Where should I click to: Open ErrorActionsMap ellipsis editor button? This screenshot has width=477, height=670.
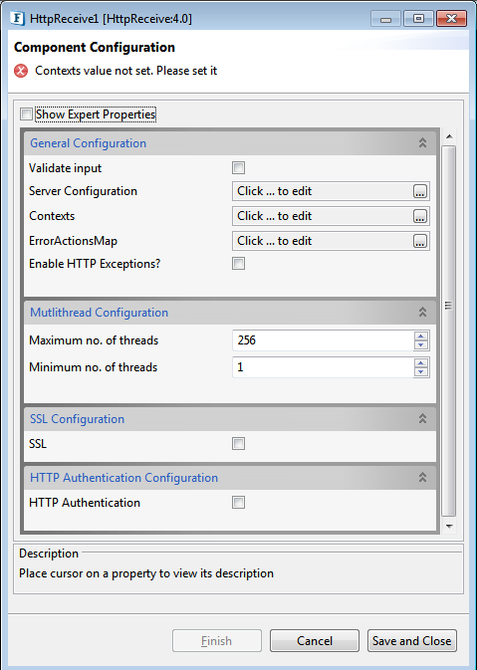click(420, 241)
